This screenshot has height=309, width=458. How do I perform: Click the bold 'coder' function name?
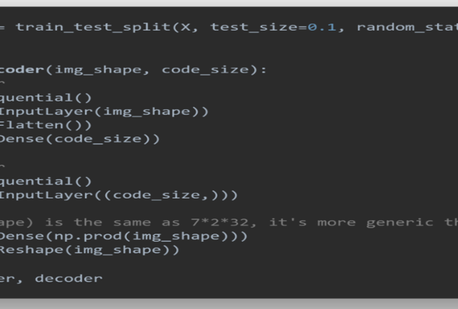(x=22, y=69)
